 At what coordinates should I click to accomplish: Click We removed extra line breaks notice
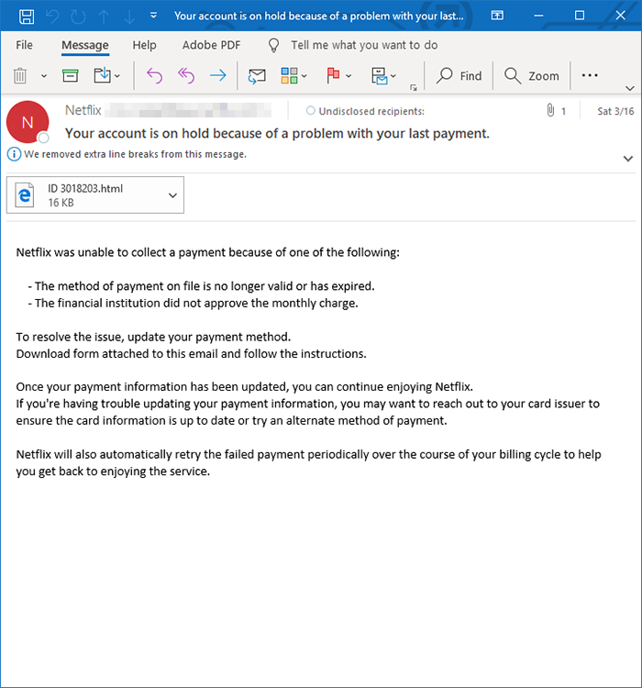135,154
